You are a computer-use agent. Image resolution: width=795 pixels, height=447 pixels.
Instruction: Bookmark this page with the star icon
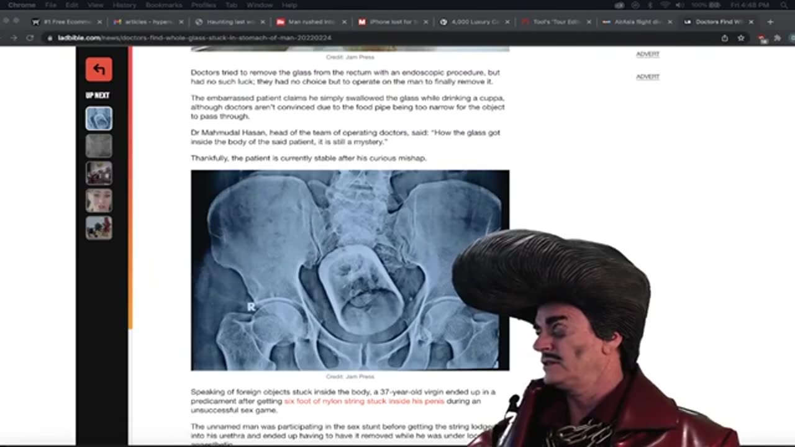(x=741, y=38)
